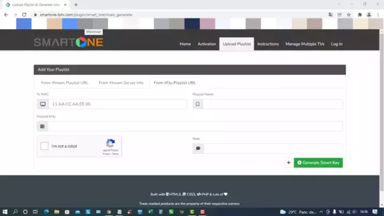Select the Upload Playlist menu item
Viewport: 384px width, 216px height.
point(237,44)
